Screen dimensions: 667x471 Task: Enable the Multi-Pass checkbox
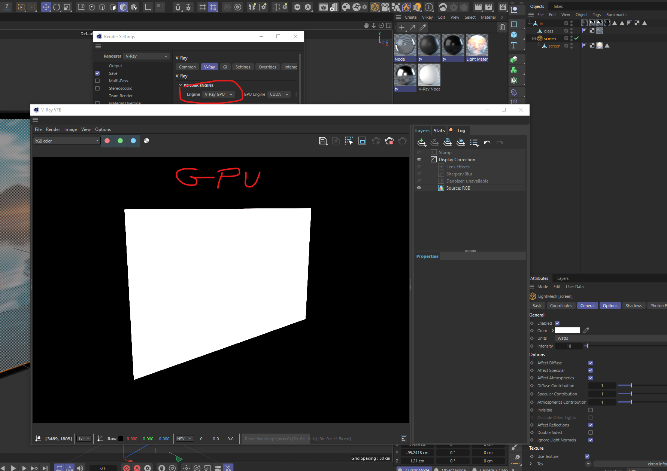(97, 81)
